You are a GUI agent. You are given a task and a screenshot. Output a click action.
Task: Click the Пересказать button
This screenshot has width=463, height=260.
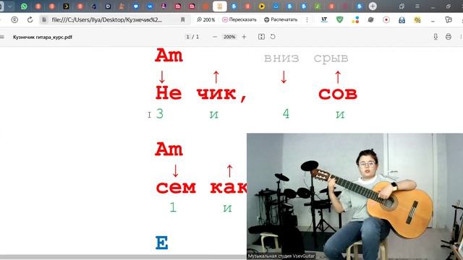[239, 19]
